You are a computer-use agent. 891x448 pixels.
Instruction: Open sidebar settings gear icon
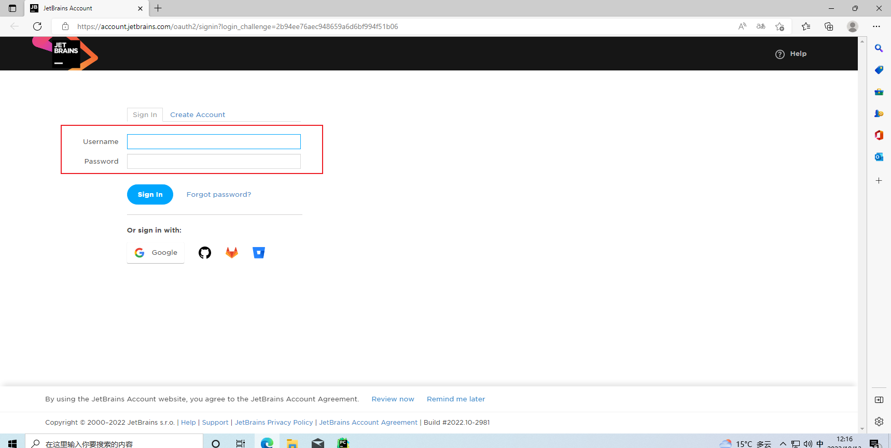pos(879,422)
